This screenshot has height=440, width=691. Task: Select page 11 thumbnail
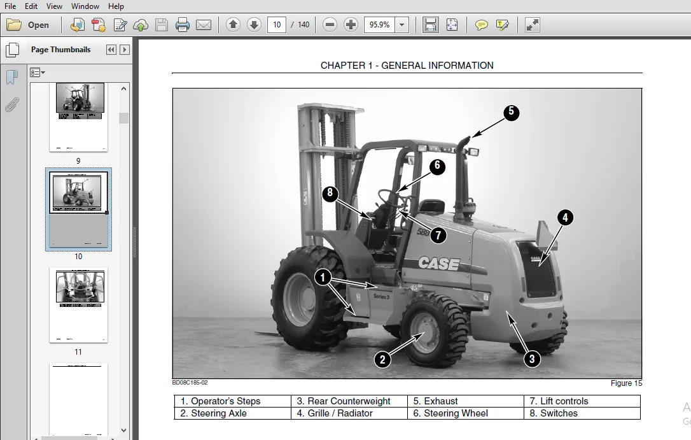click(x=78, y=304)
